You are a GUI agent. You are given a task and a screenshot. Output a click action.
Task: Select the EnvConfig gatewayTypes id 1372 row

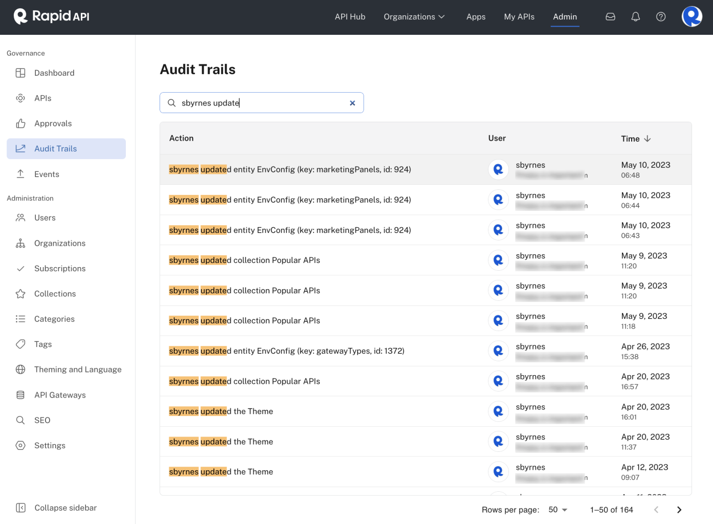[426, 351]
